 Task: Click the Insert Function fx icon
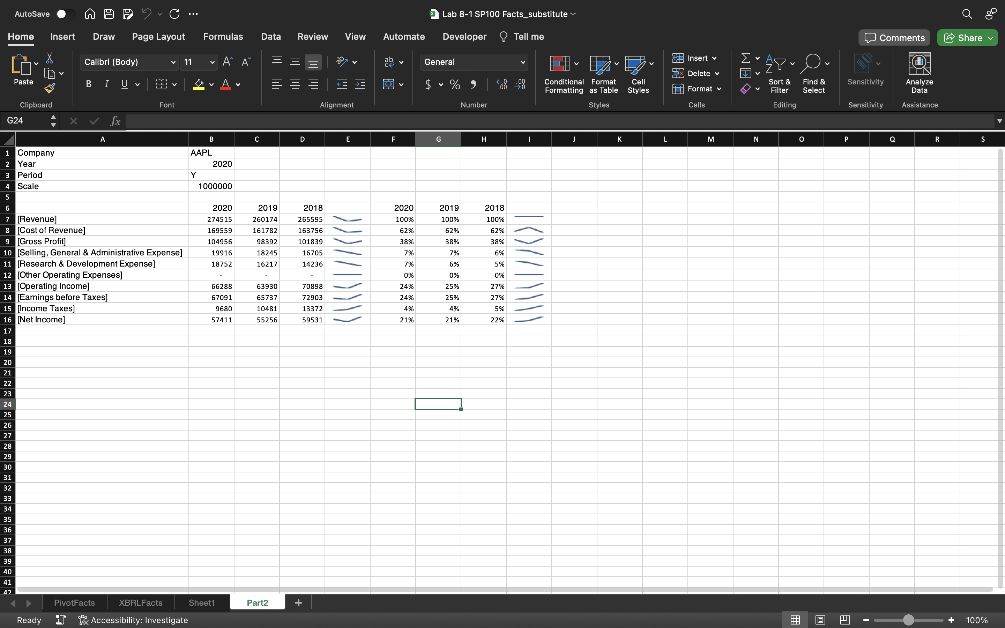click(115, 121)
